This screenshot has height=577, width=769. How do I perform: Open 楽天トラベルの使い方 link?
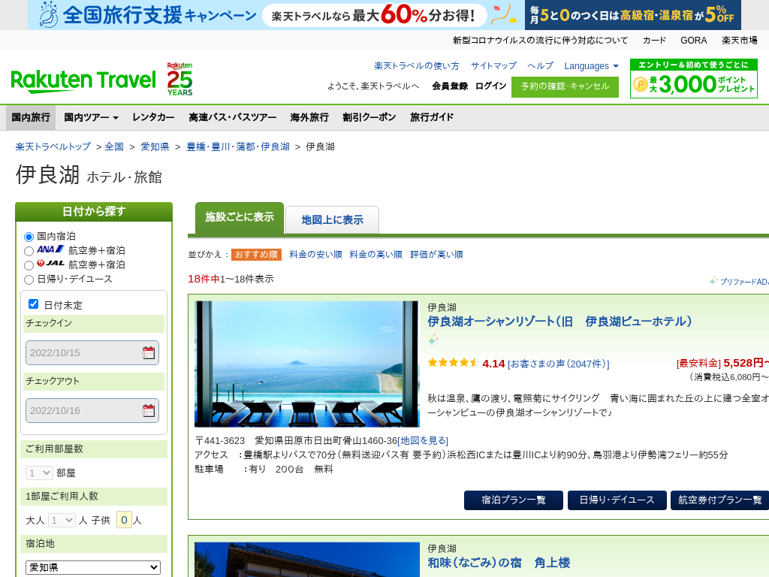coord(416,66)
